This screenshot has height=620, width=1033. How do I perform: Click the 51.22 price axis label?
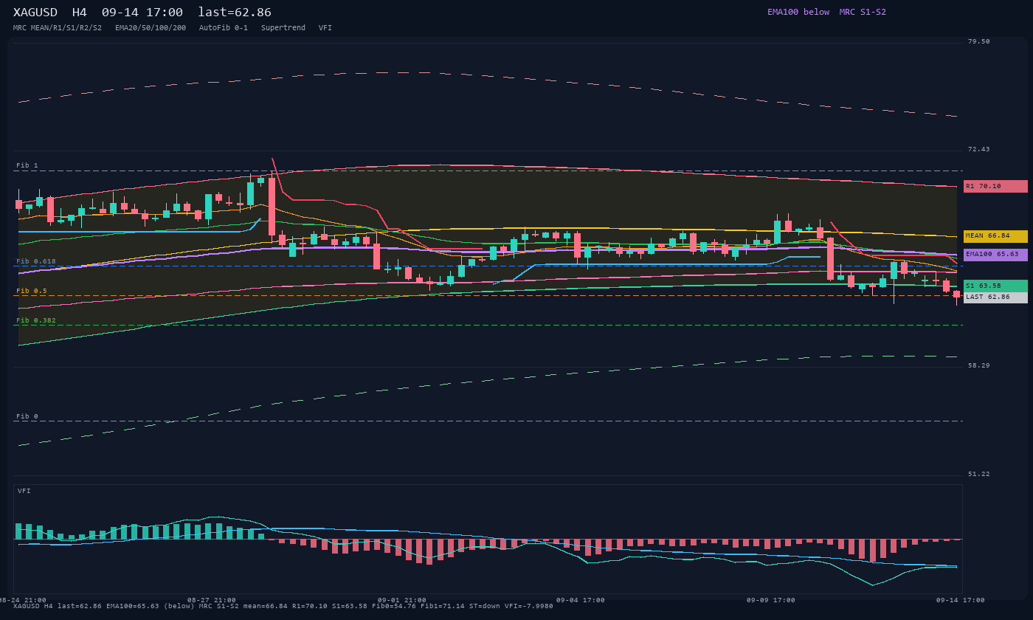pos(979,474)
